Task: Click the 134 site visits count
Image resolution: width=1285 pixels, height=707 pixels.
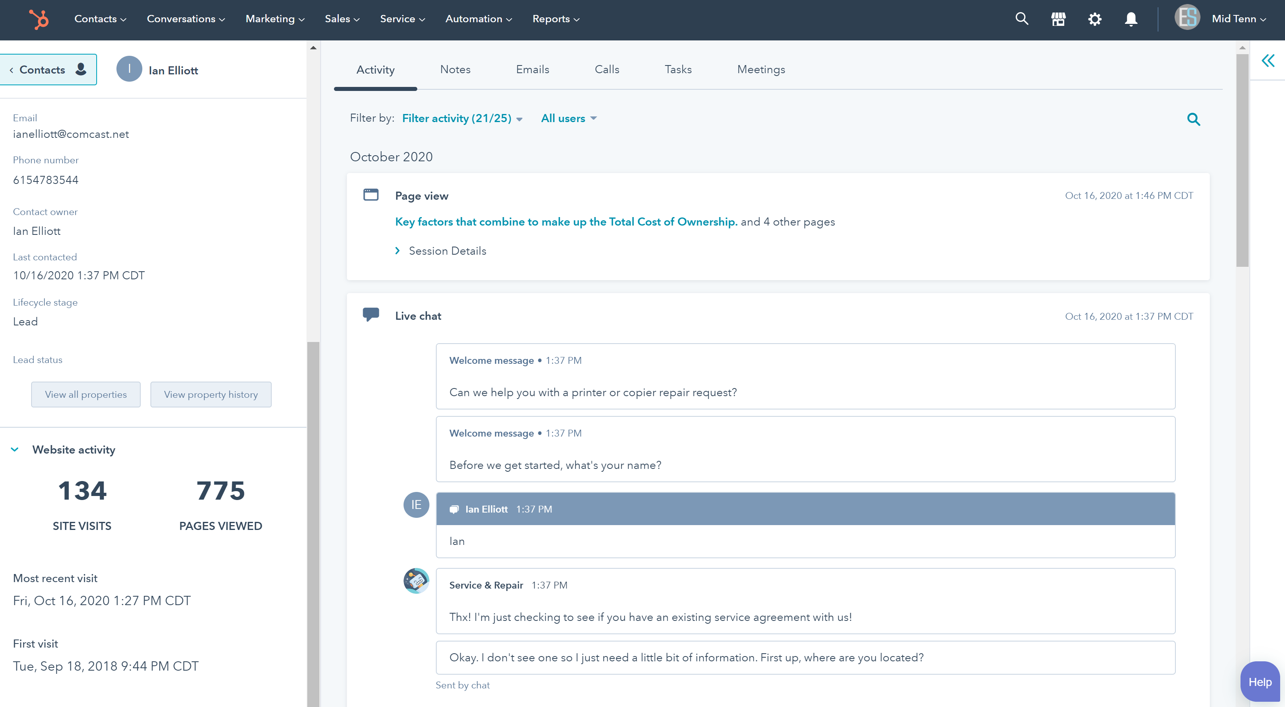Action: 82,491
